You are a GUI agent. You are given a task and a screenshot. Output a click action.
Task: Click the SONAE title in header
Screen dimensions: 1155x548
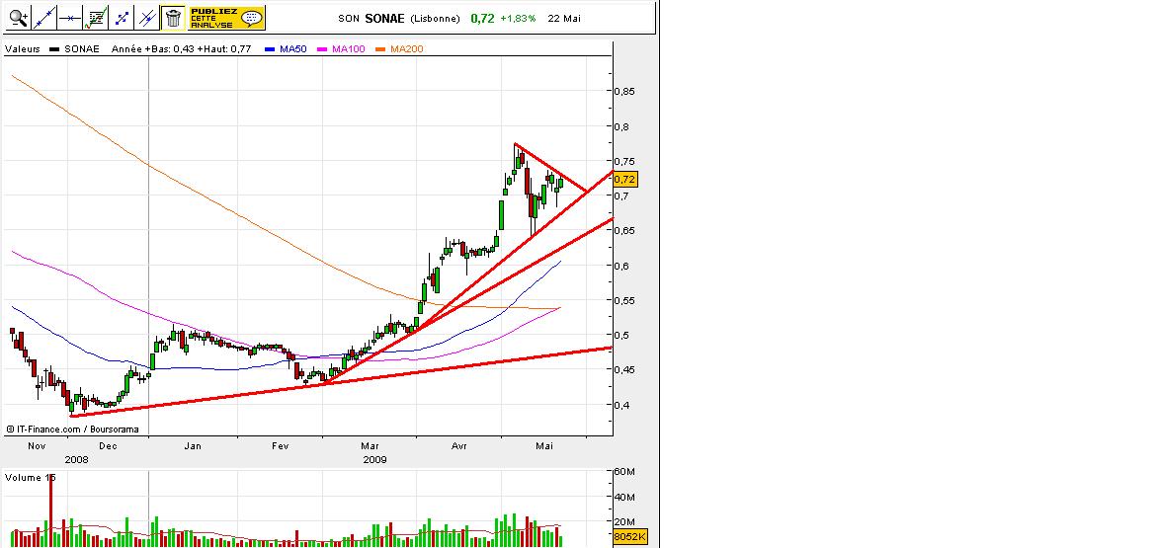tap(384, 19)
